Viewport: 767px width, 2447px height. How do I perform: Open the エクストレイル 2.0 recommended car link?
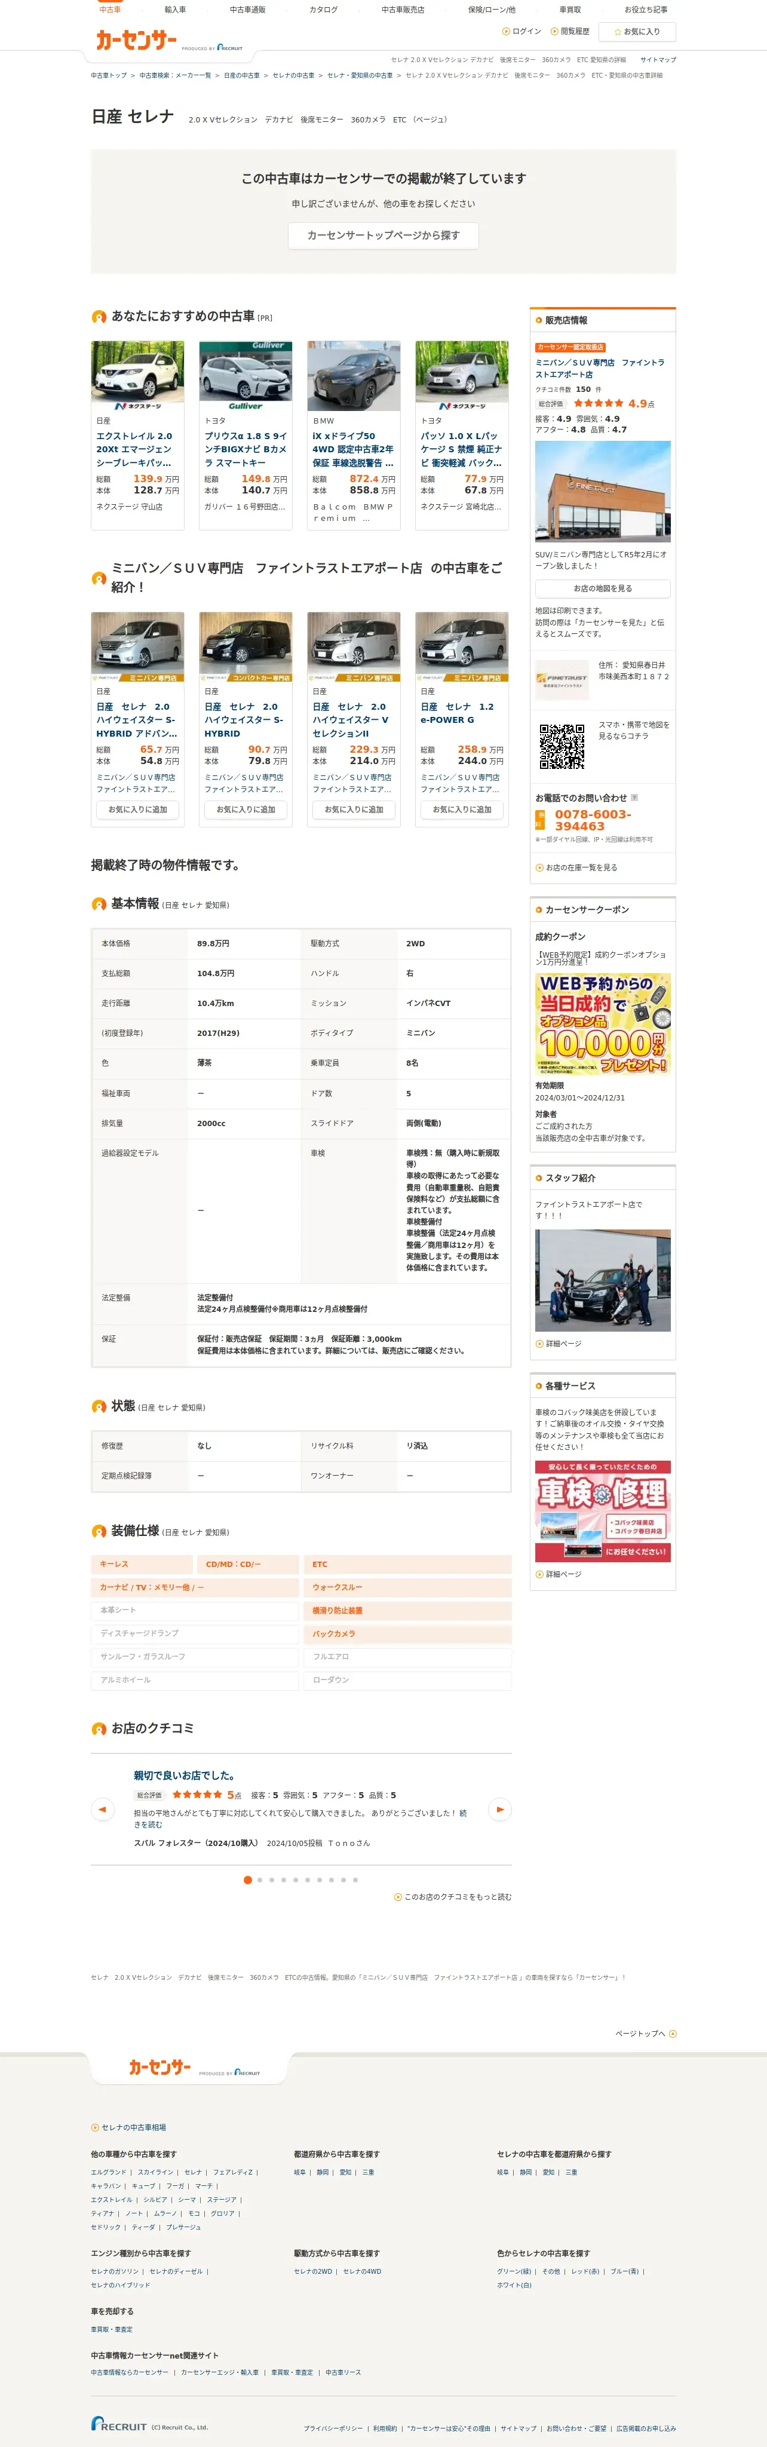(x=135, y=449)
